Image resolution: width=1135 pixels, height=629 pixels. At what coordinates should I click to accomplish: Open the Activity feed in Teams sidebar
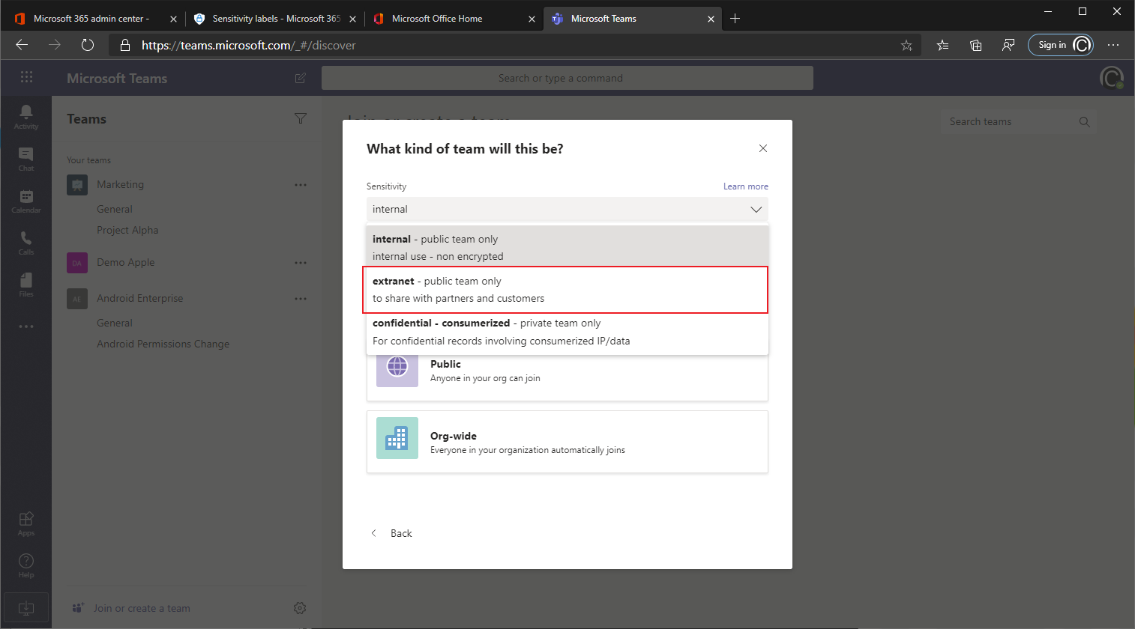26,116
